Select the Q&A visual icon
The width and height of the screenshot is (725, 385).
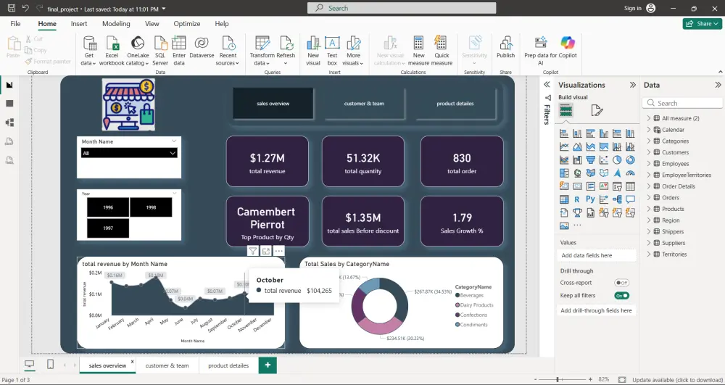(x=630, y=199)
